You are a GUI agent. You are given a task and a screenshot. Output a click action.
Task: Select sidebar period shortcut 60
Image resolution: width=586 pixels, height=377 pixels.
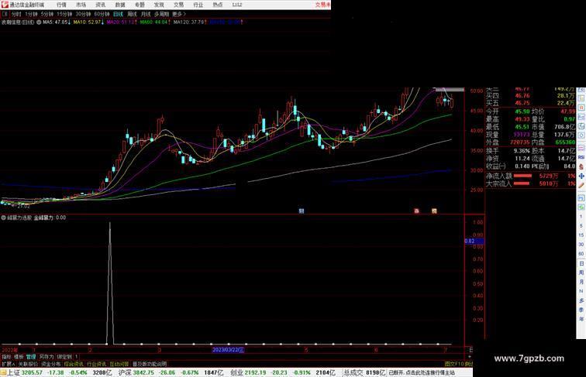(581, 254)
